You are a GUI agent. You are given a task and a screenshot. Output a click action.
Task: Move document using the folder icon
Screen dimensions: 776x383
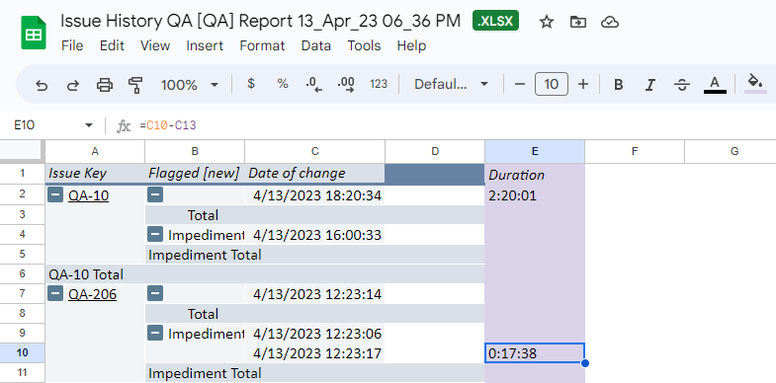[x=578, y=22]
